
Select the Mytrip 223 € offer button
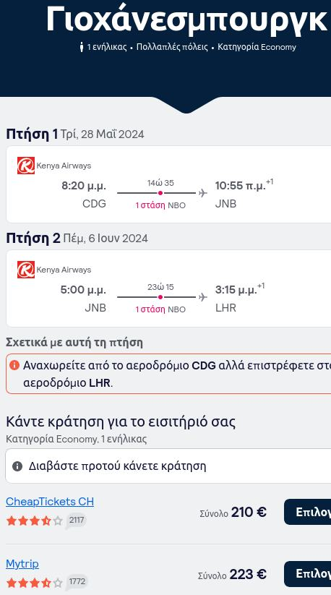point(307,574)
